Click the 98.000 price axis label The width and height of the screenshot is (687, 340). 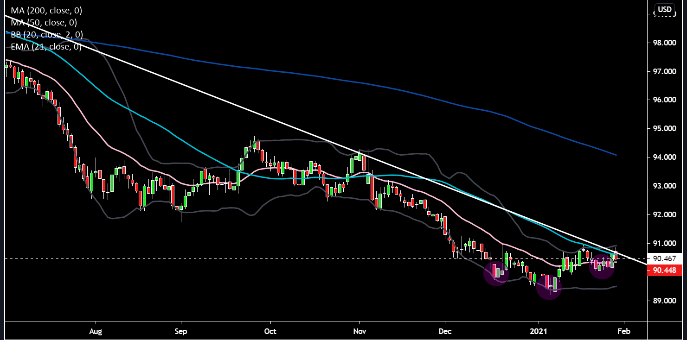tap(665, 43)
